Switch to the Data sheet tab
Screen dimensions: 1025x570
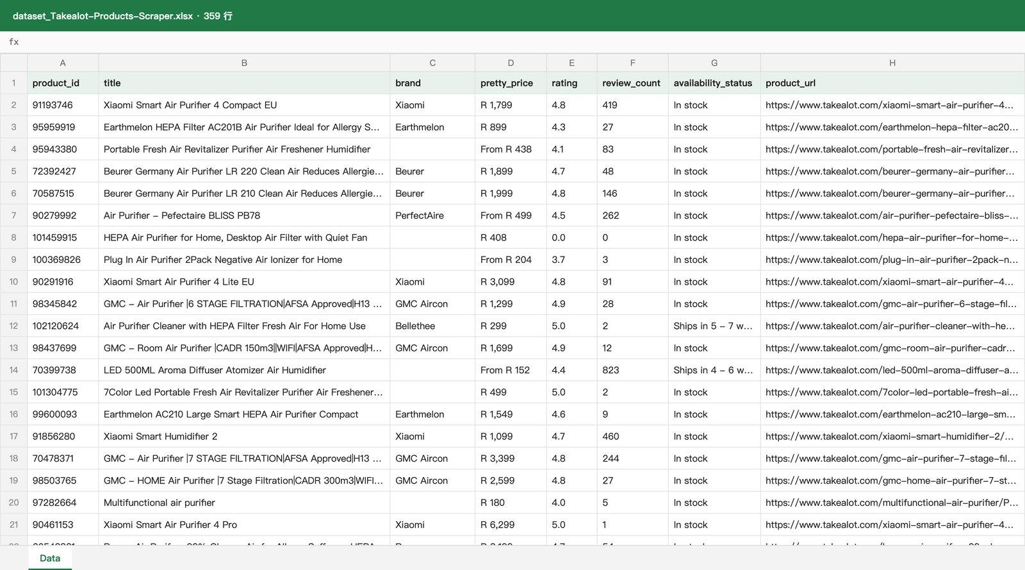click(50, 558)
